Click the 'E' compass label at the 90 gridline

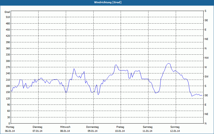click(205, 105)
